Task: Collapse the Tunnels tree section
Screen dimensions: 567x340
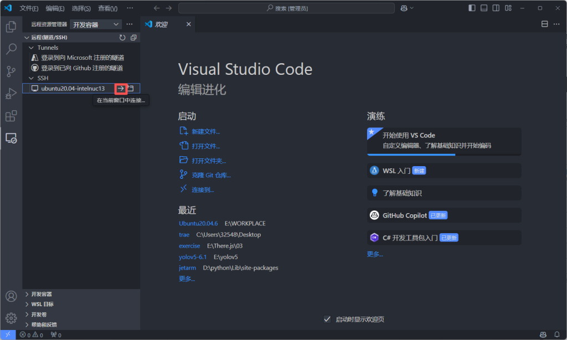Action: (x=31, y=48)
